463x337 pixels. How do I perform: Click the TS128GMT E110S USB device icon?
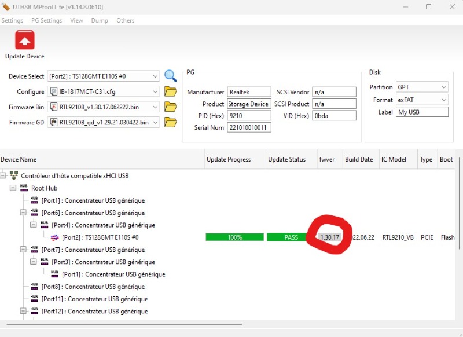(55, 237)
